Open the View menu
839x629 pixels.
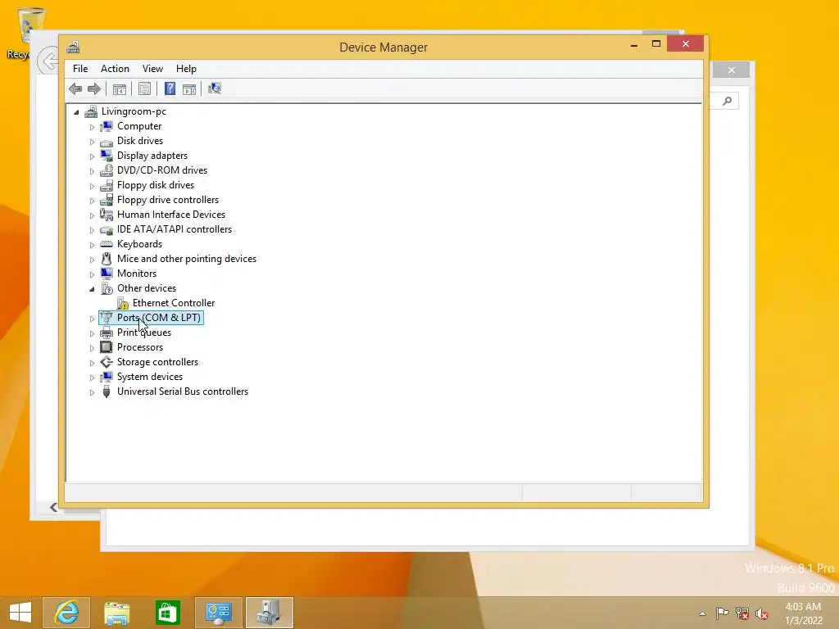click(152, 69)
